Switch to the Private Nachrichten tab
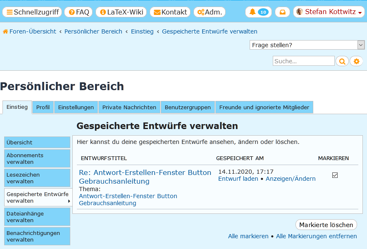The image size is (367, 249). 129,108
